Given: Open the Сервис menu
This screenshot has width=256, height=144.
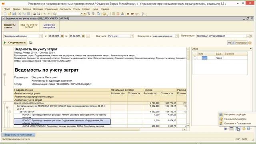Looking at the screenshot, I should pos(86,9).
